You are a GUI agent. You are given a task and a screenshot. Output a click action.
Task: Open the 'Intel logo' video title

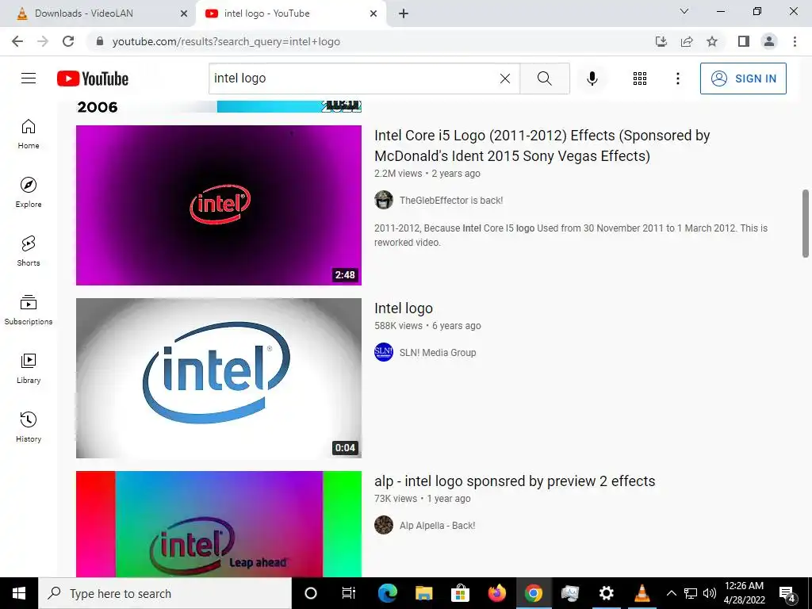click(404, 308)
